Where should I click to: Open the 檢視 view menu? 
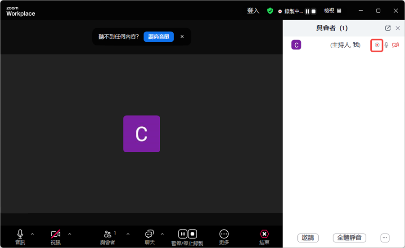333,11
